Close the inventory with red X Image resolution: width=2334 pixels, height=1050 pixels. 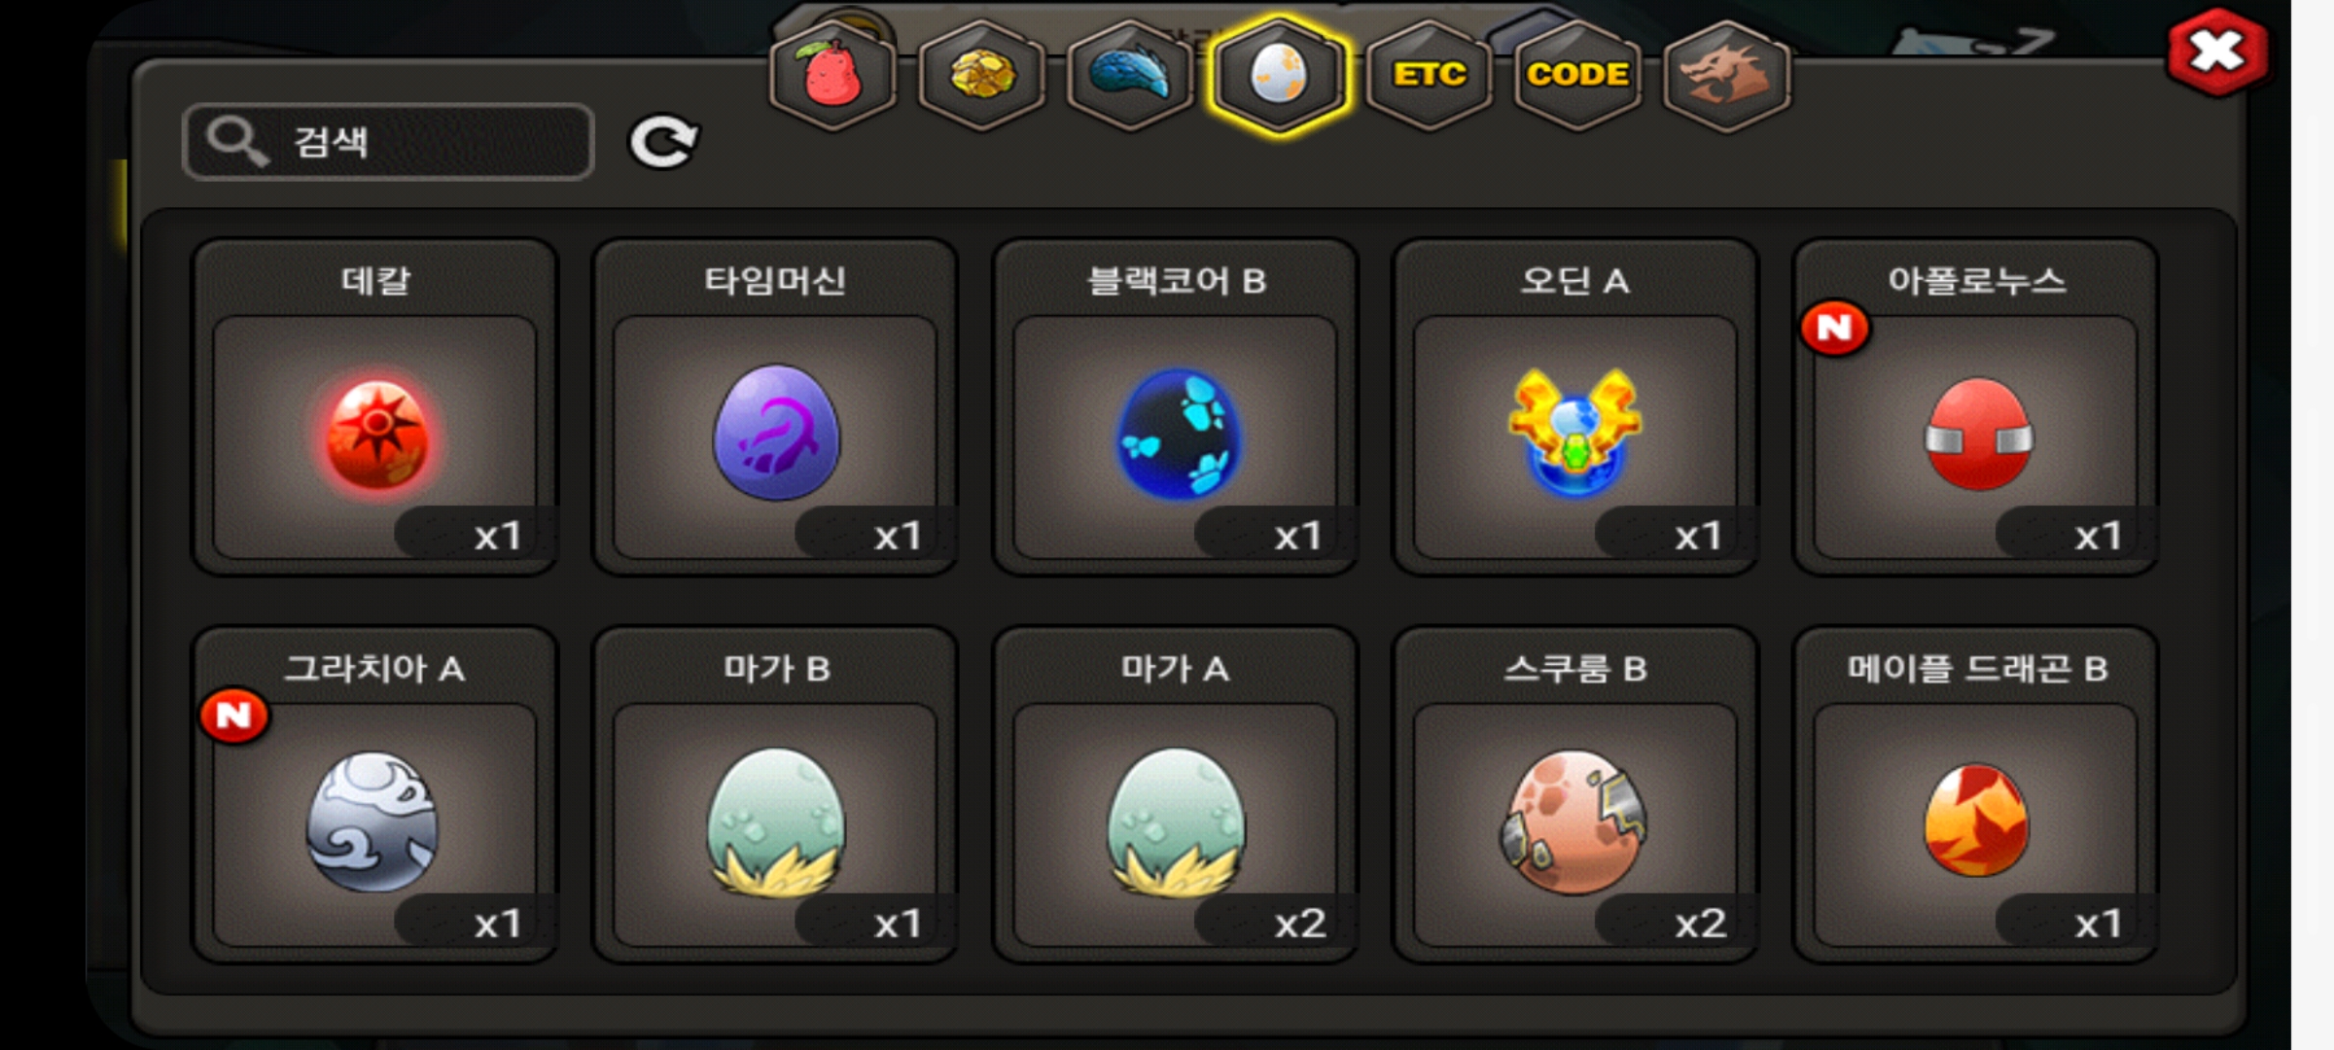pos(2217,52)
